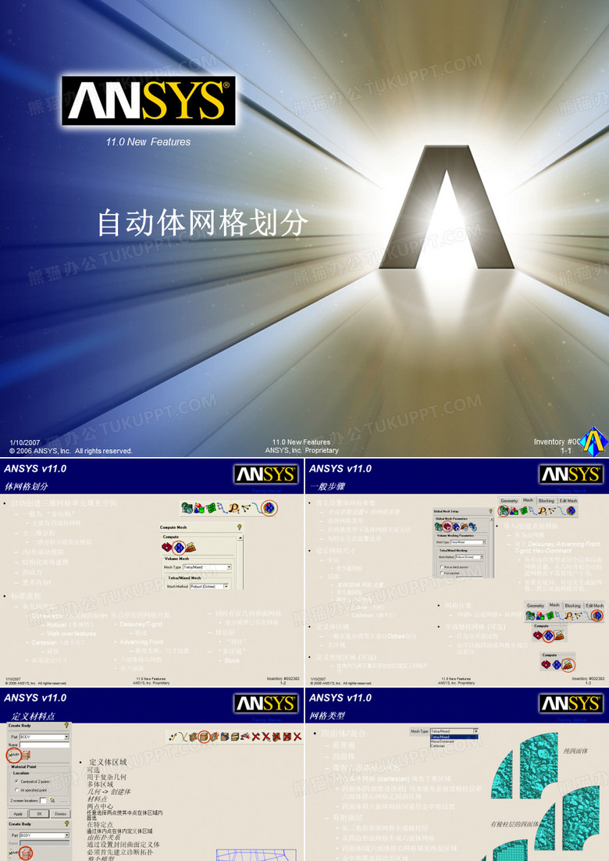Click heading 体网格划分 on slide 1-2
The image size is (609, 861).
pos(27,487)
